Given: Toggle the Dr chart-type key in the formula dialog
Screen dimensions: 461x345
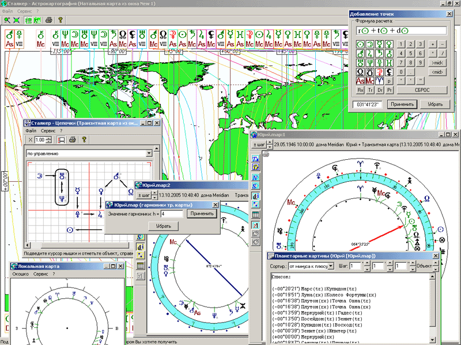Looking at the screenshot, I should coord(380,90).
